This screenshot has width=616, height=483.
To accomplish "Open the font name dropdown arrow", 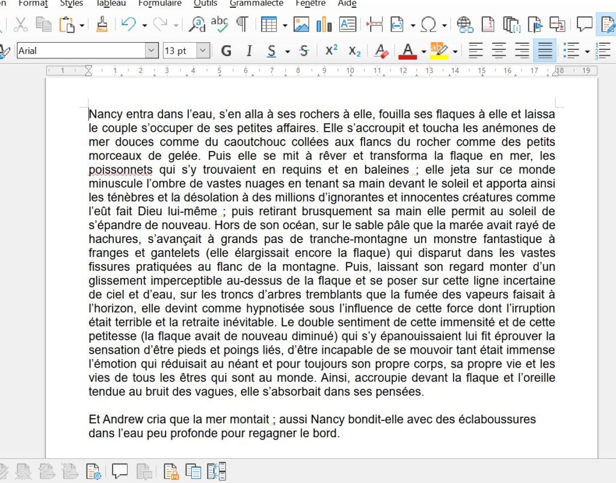I will (151, 51).
